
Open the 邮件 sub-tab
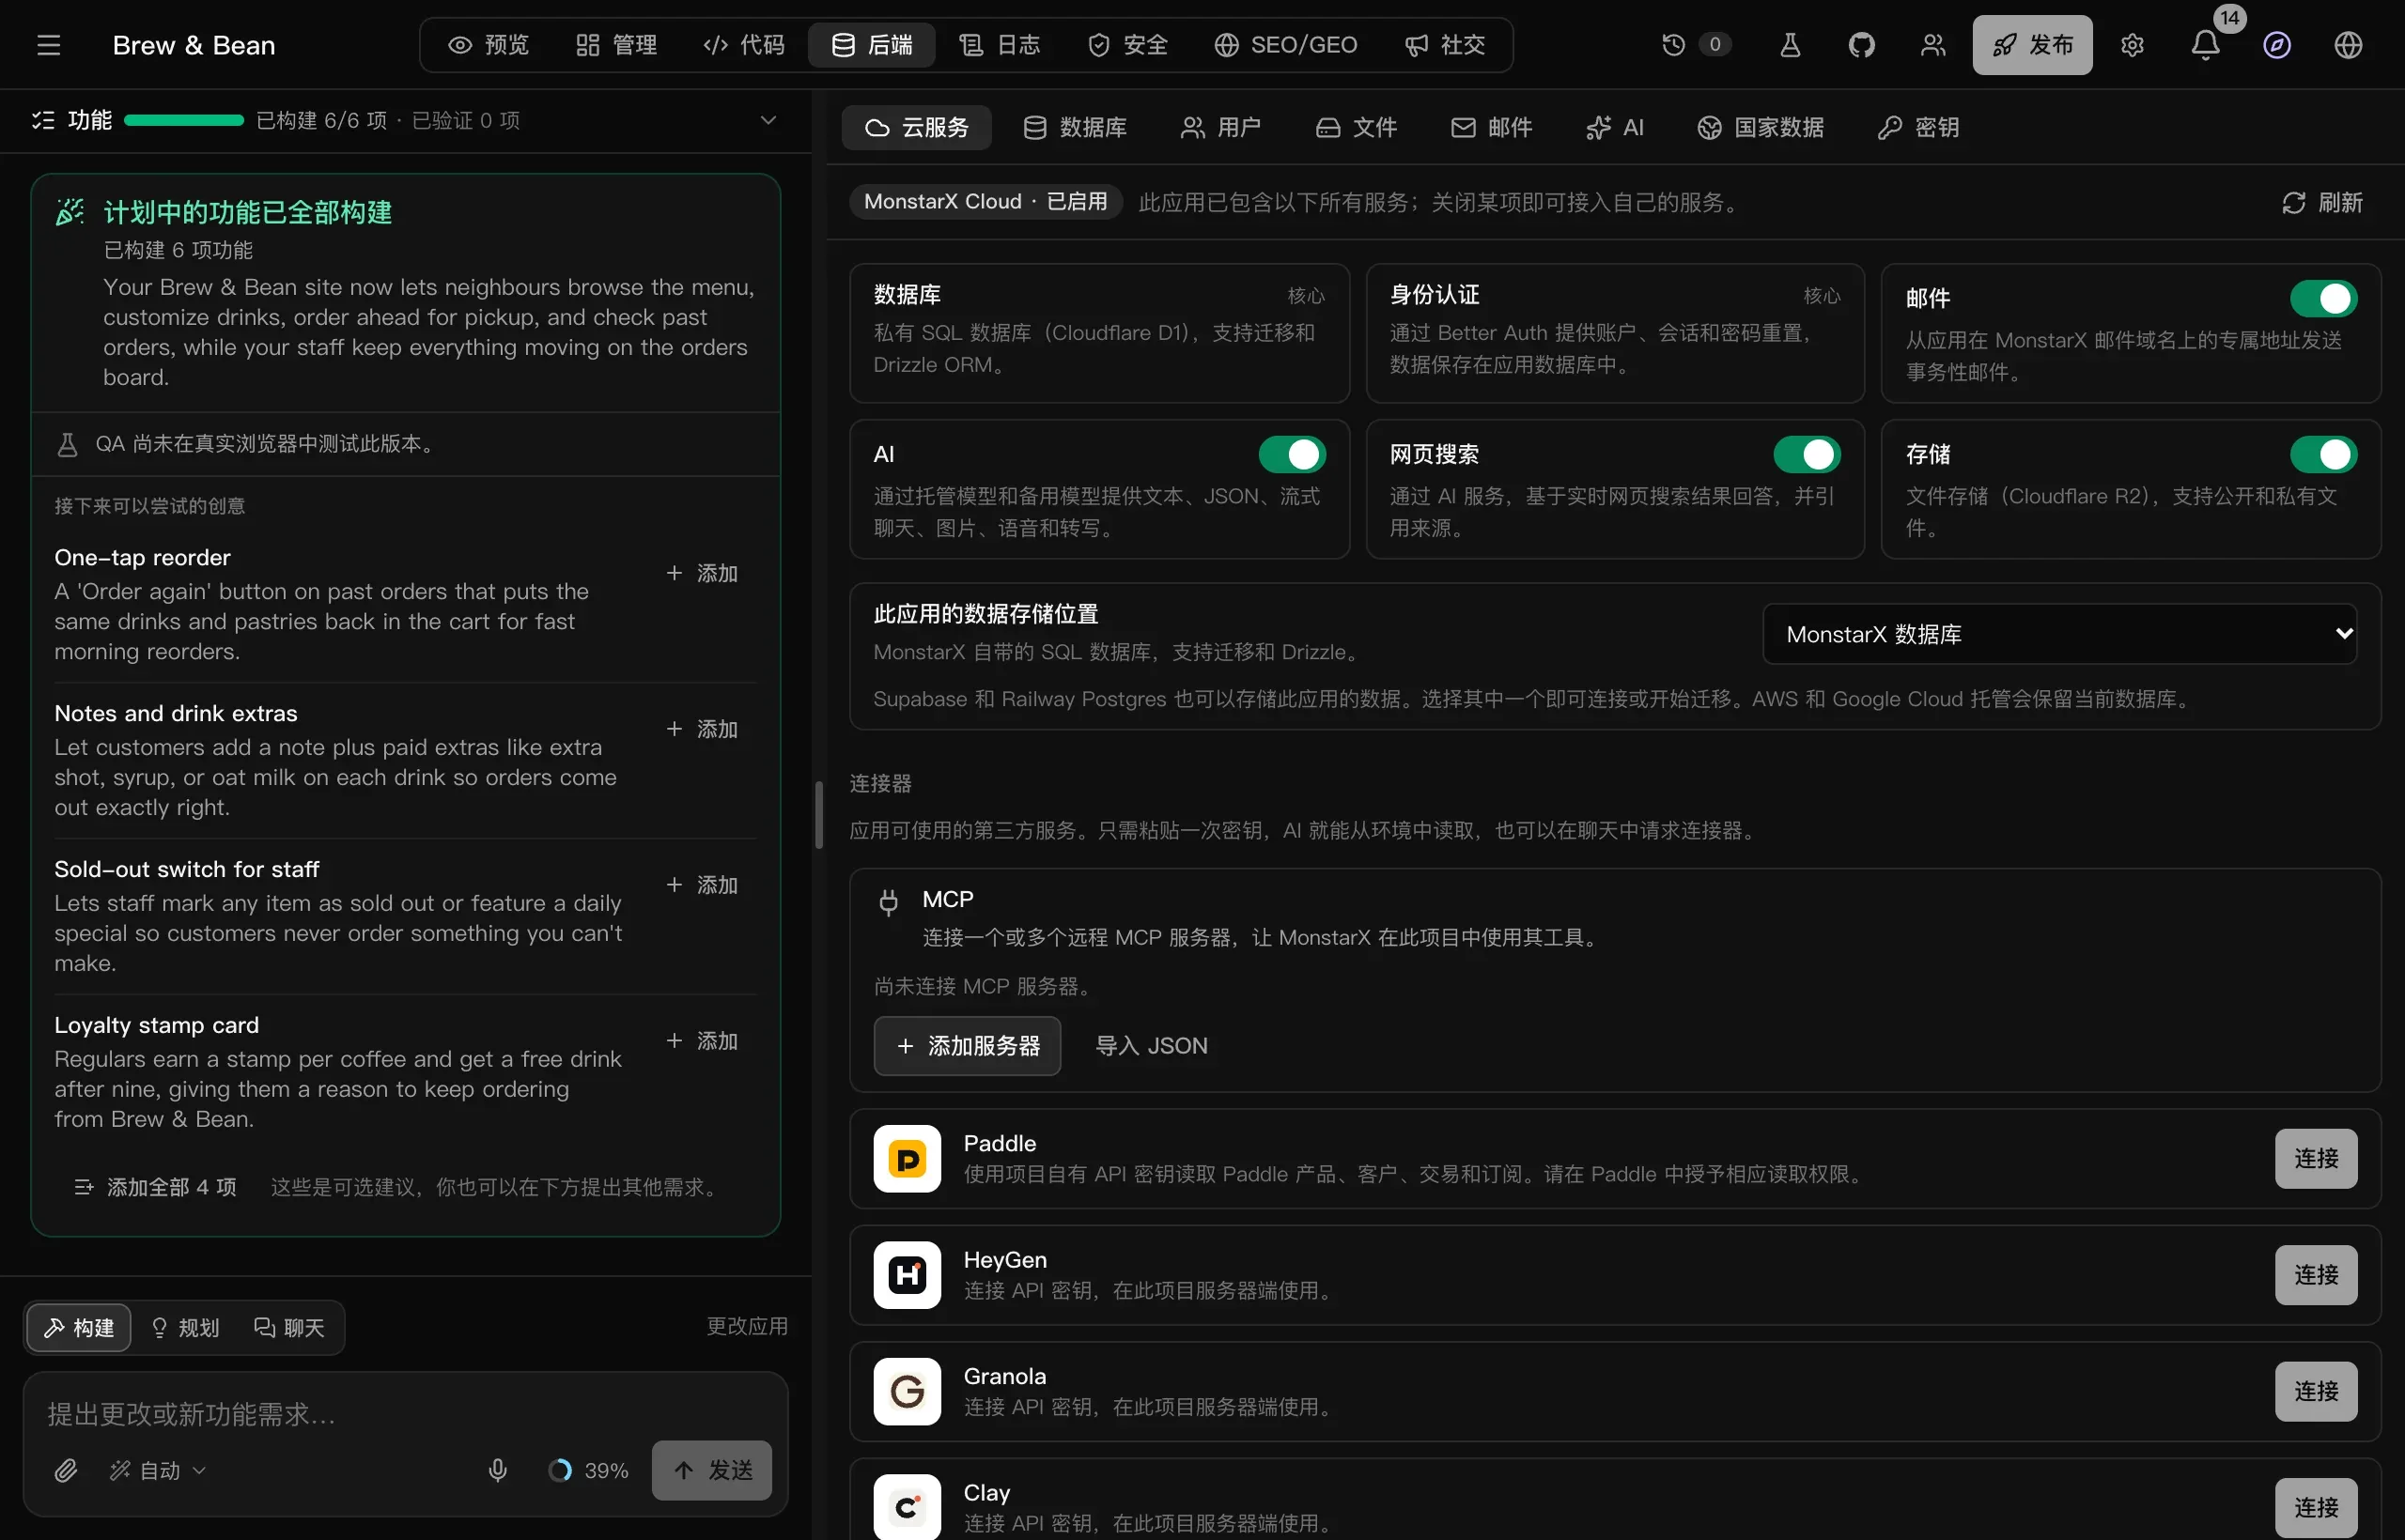pos(1492,127)
